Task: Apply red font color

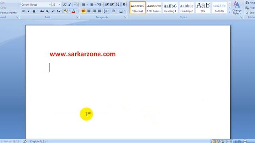Action: [x=73, y=11]
